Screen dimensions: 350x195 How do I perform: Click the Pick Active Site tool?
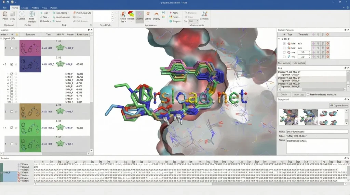click(x=82, y=13)
